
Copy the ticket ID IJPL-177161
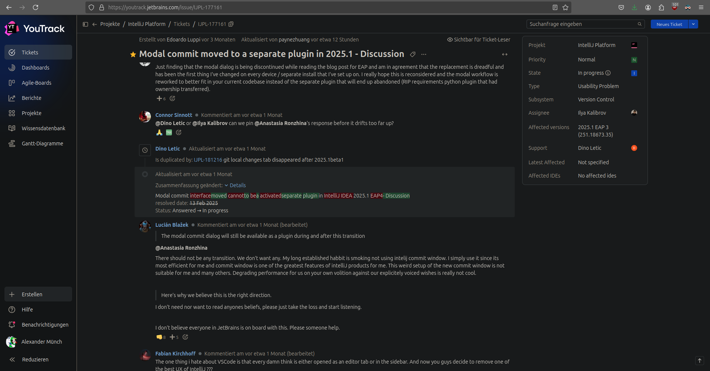pos(231,24)
